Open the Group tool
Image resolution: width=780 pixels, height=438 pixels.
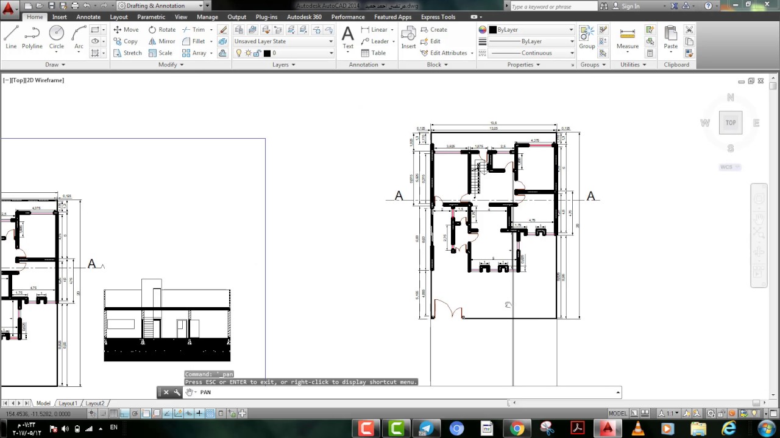[587, 37]
